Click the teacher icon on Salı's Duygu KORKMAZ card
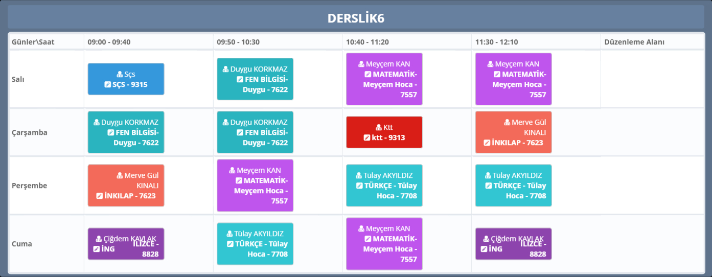712x277 pixels. tap(226, 70)
